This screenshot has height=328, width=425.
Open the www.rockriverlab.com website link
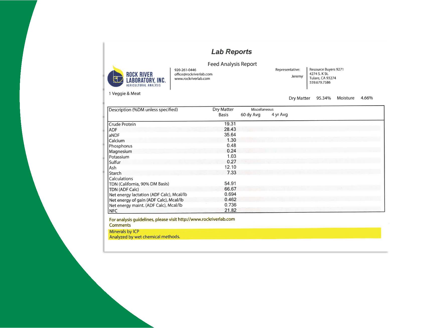(x=192, y=79)
